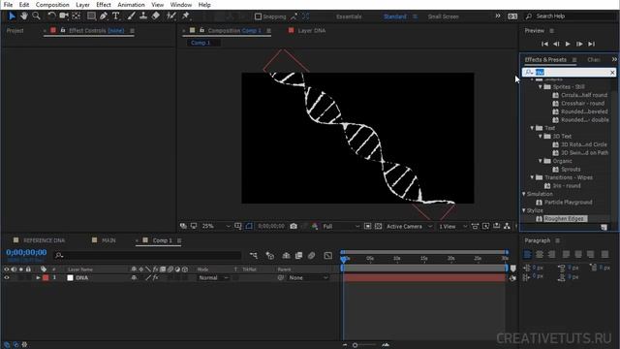Open the File menu

pyautogui.click(x=8, y=5)
